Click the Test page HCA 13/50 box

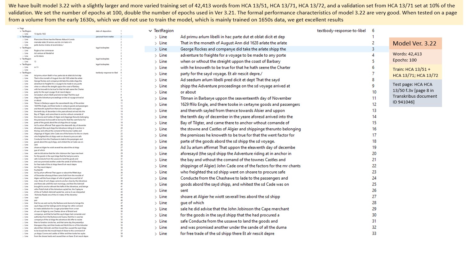pos(415,93)
